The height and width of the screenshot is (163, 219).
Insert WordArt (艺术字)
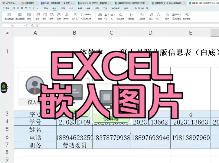pyautogui.click(x=67, y=16)
